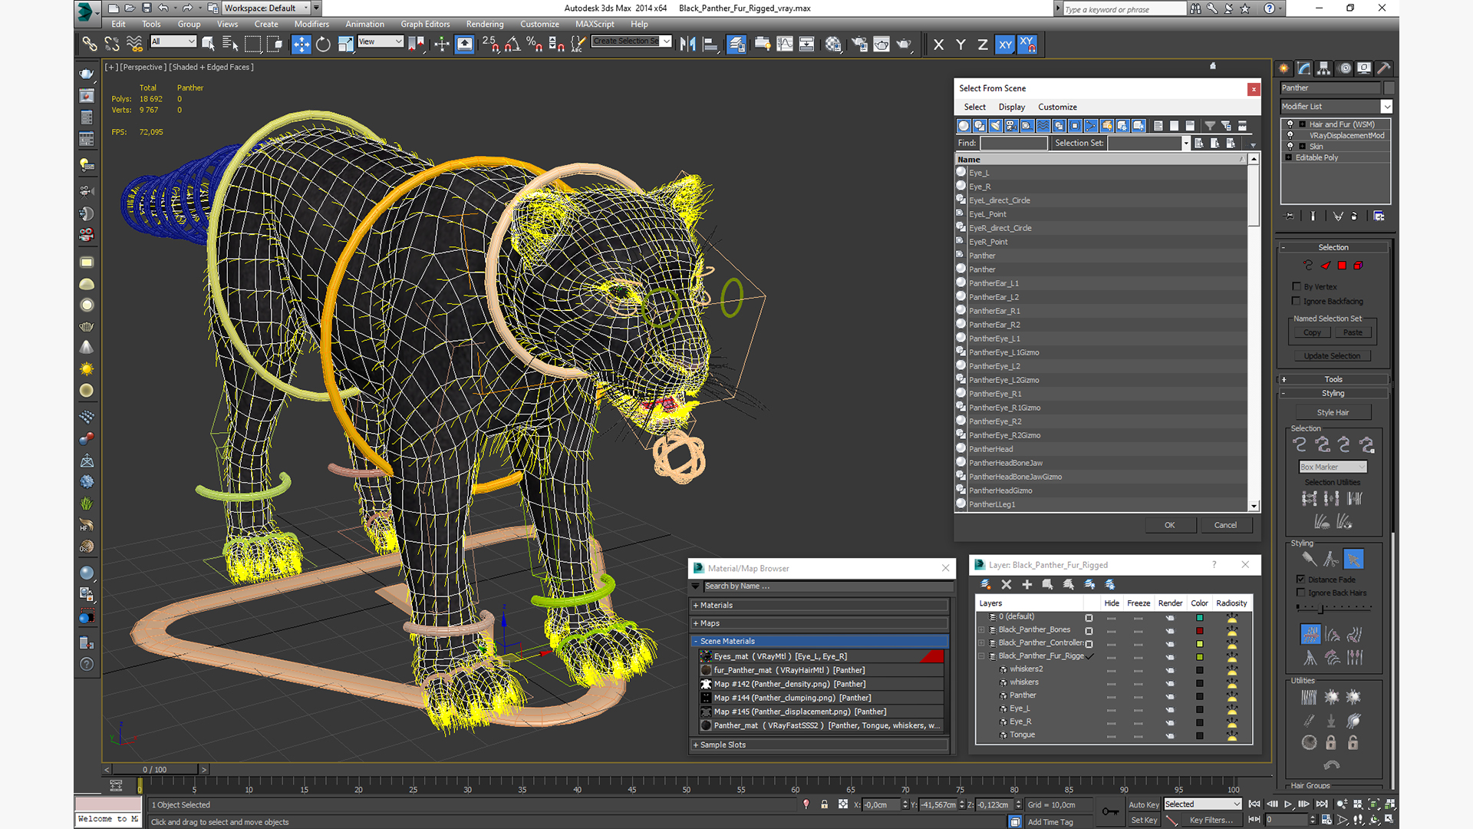
Task: Open the Rendering menu
Action: pos(484,24)
